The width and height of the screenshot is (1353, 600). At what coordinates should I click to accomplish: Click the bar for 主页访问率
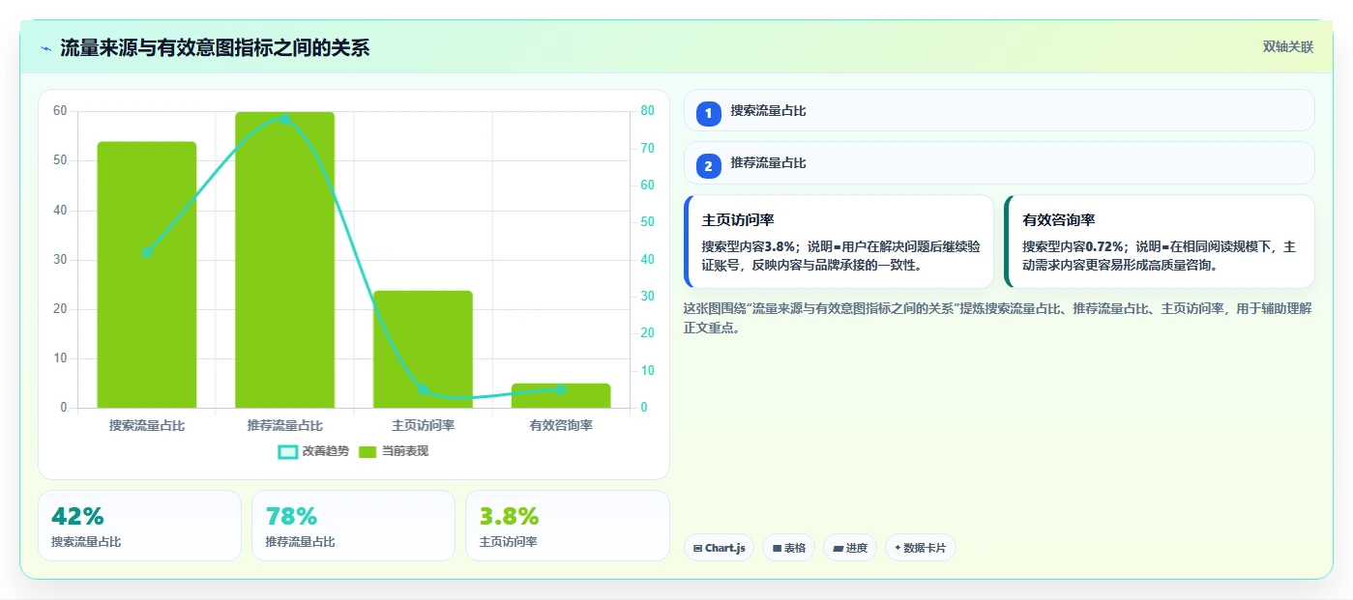(x=423, y=350)
